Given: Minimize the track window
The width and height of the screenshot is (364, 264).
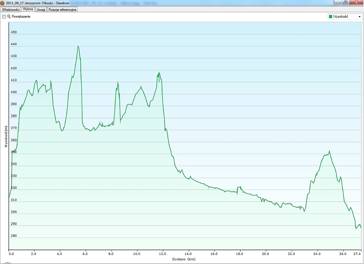Looking at the screenshot, I should (x=337, y=2).
